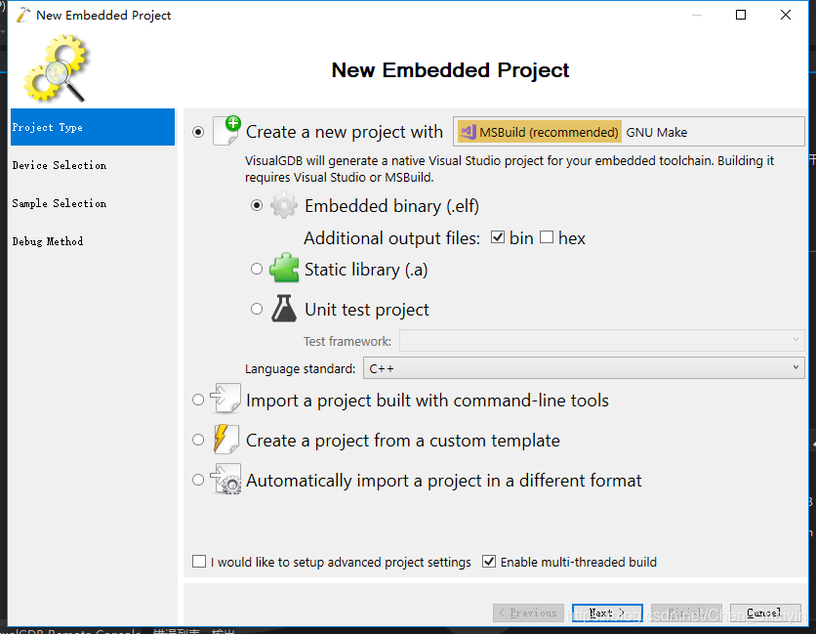
Task: Click the Visual Studio logo in MSBuild option
Action: (469, 132)
